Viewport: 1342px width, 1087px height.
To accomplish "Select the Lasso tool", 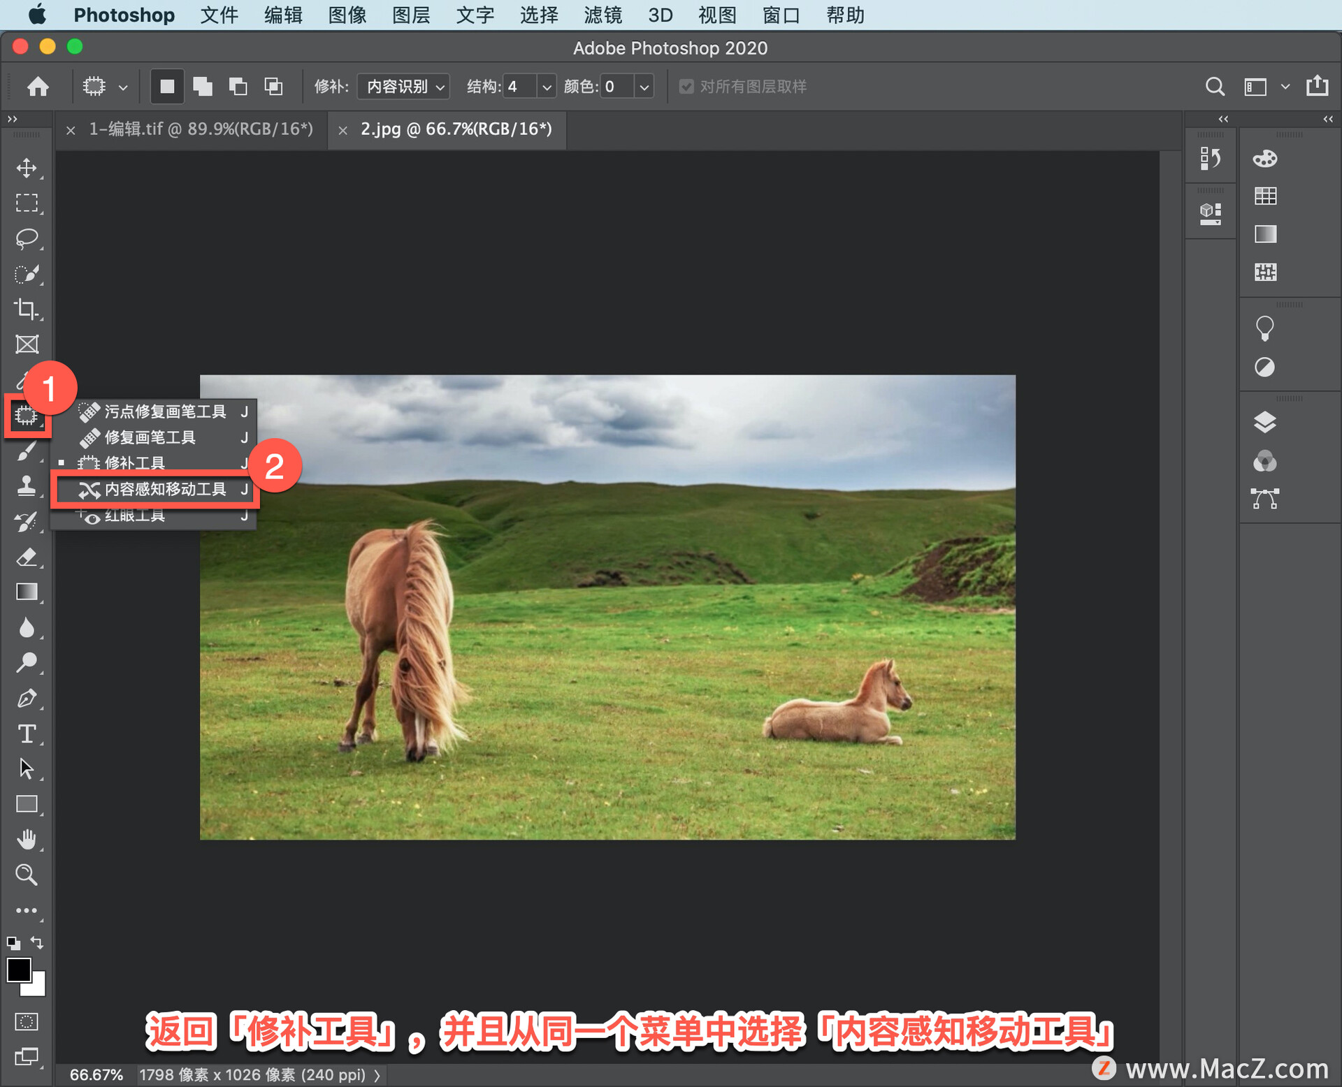I will coord(27,238).
